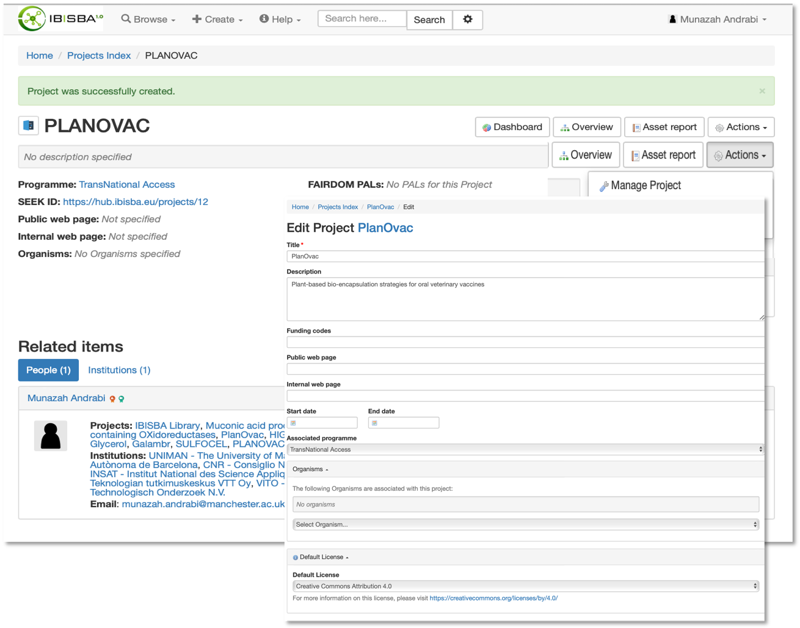The height and width of the screenshot is (628, 800).
Task: Go to Home breadcrumb in Edit form
Action: [x=300, y=207]
